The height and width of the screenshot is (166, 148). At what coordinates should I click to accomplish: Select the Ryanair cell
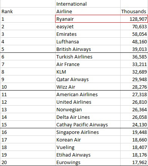point(88,19)
